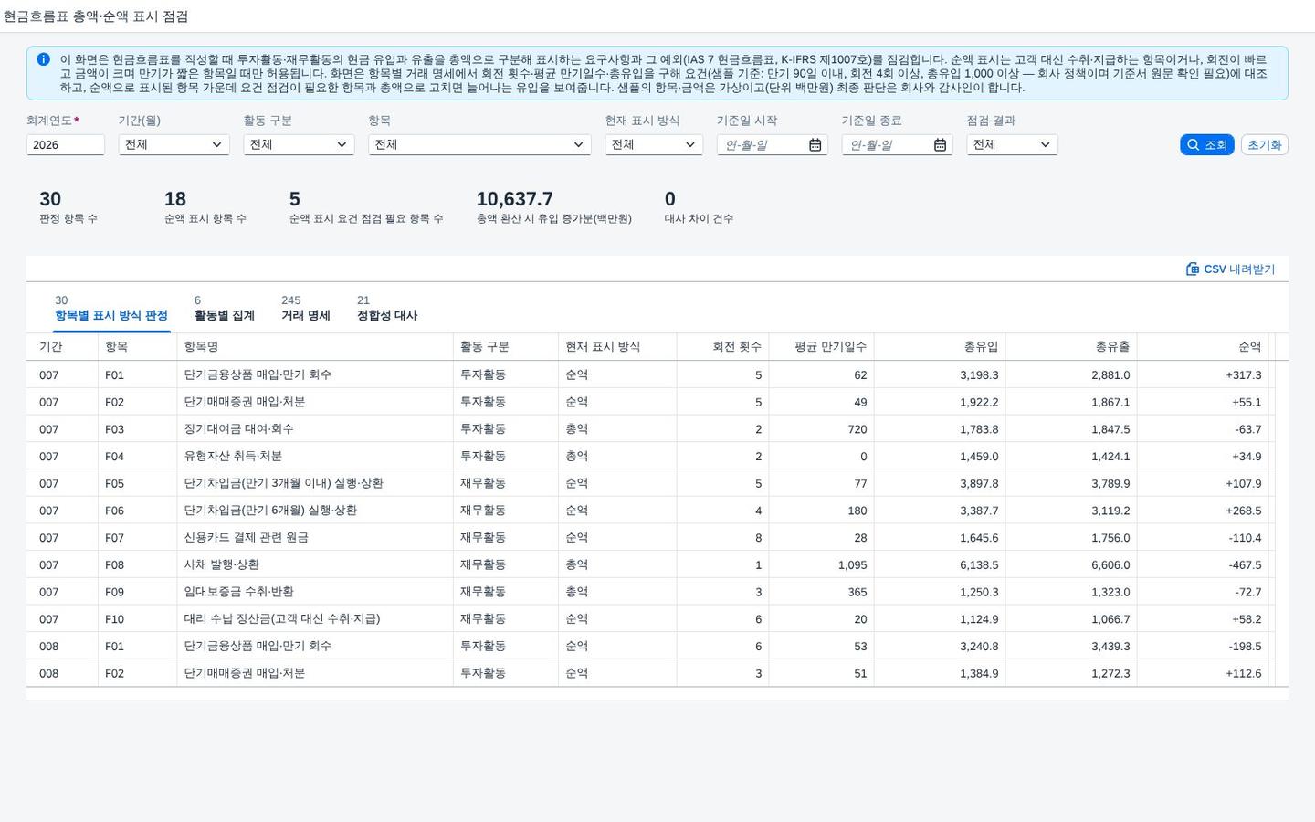Expand the 현재 표시 방식 dropdown

(654, 145)
